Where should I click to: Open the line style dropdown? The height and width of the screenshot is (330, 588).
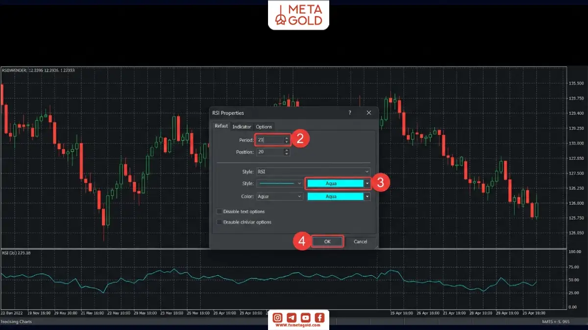(x=280, y=183)
